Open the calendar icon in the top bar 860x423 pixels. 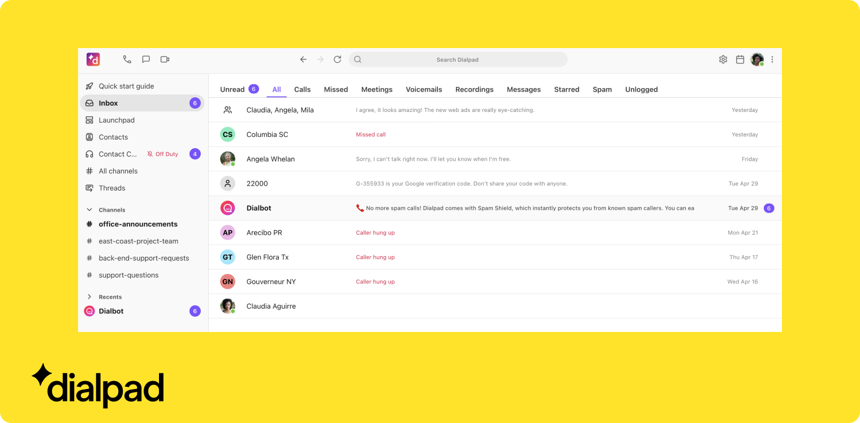click(x=740, y=59)
